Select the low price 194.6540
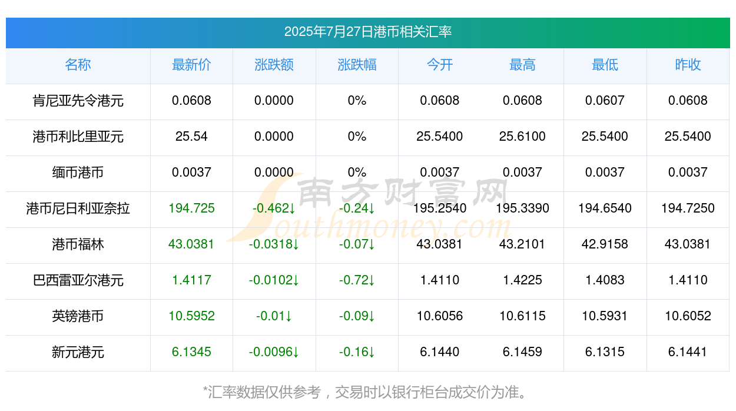736x411 pixels. click(605, 208)
